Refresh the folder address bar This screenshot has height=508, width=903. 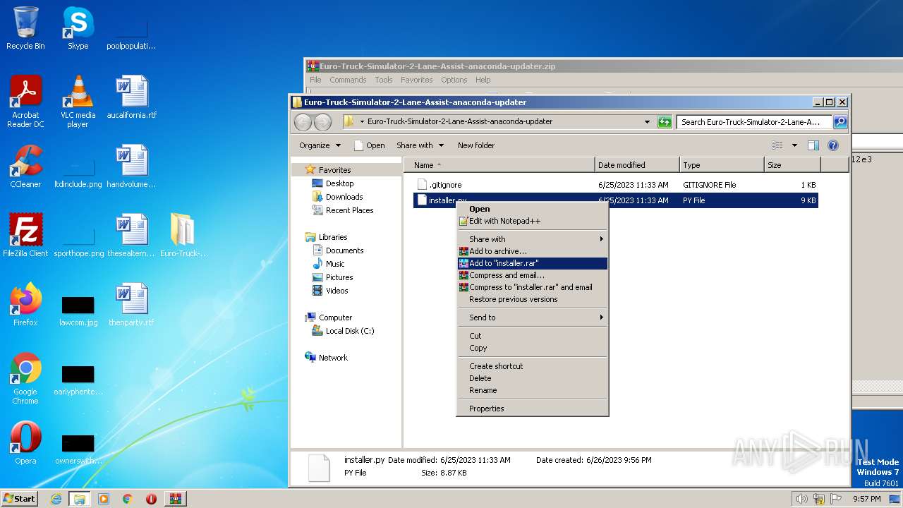[x=664, y=122]
